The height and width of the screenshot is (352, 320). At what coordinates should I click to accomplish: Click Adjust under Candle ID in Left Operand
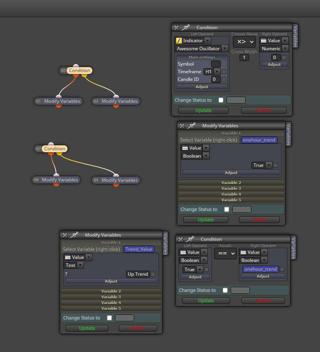pyautogui.click(x=202, y=87)
